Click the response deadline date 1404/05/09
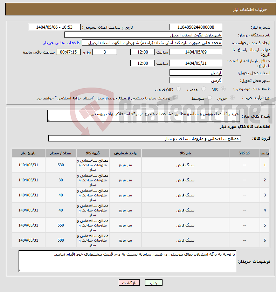Image resolution: width=276 pixels, height=292 pixels. (x=196, y=52)
